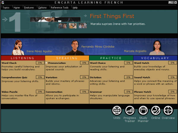
Task: Open the Home menu
Action: (x=17, y=8)
